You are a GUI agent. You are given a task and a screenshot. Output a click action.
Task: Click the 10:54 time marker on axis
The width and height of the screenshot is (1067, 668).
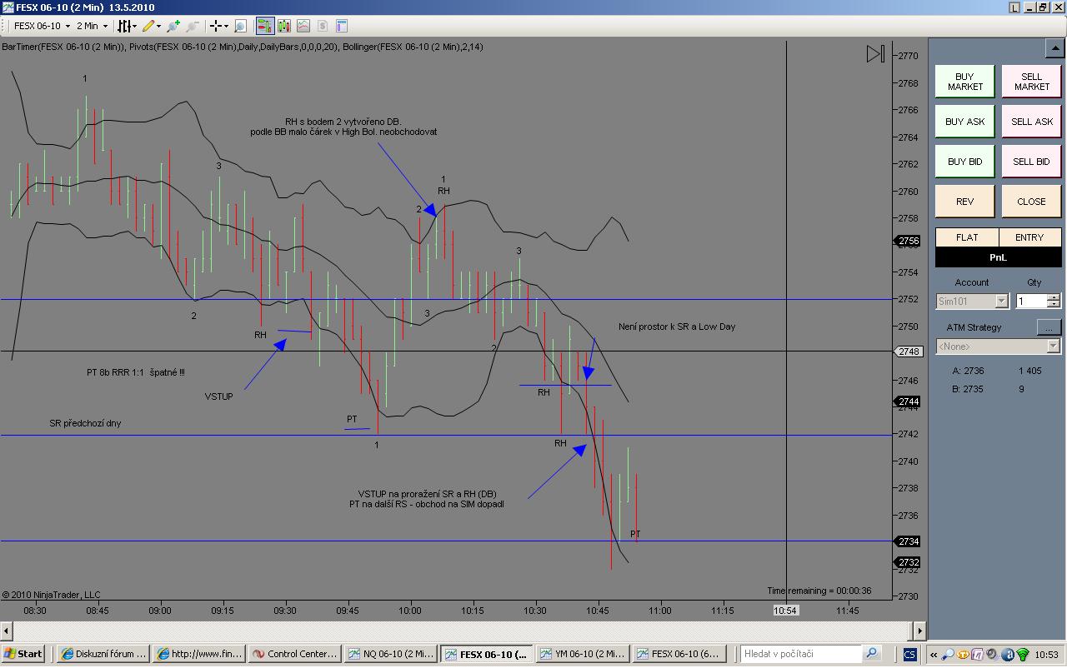tap(785, 611)
